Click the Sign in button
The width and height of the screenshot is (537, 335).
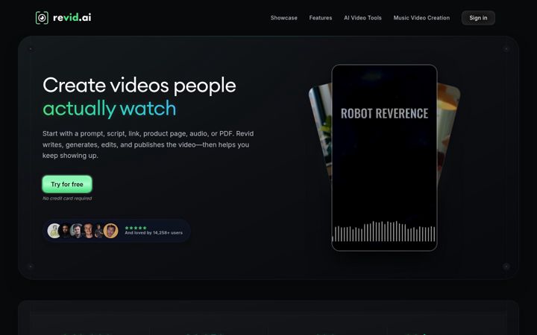coord(478,18)
